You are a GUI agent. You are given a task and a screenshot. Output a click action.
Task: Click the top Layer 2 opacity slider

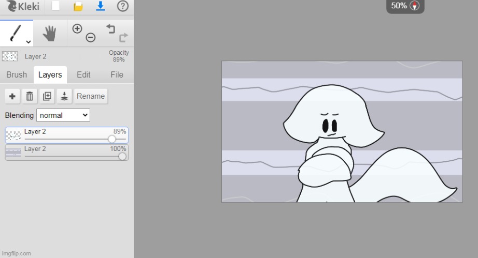click(x=111, y=139)
